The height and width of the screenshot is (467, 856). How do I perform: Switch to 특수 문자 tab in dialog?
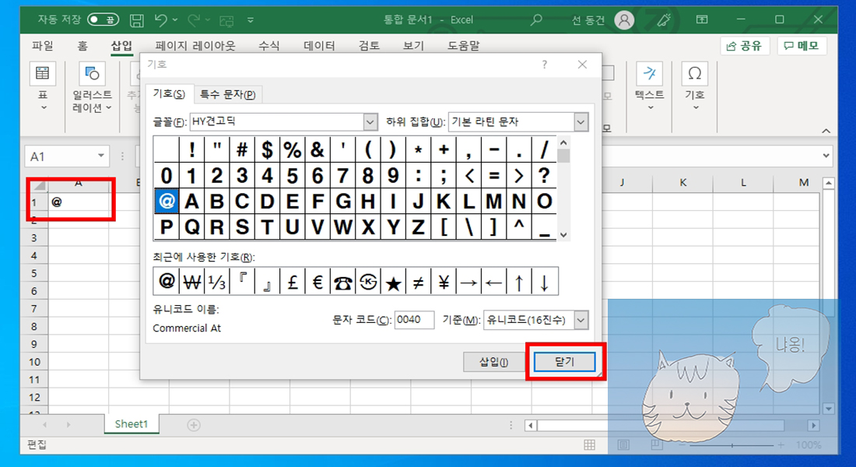click(x=228, y=94)
